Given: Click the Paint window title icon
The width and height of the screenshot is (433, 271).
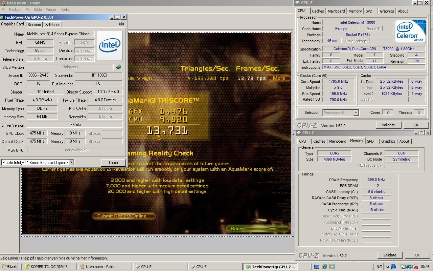Looking at the screenshot, I should (3, 3).
